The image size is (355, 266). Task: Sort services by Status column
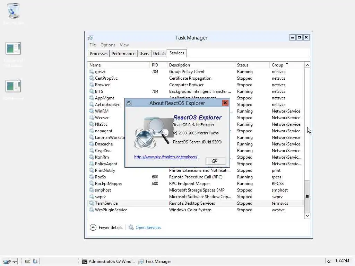252,65
